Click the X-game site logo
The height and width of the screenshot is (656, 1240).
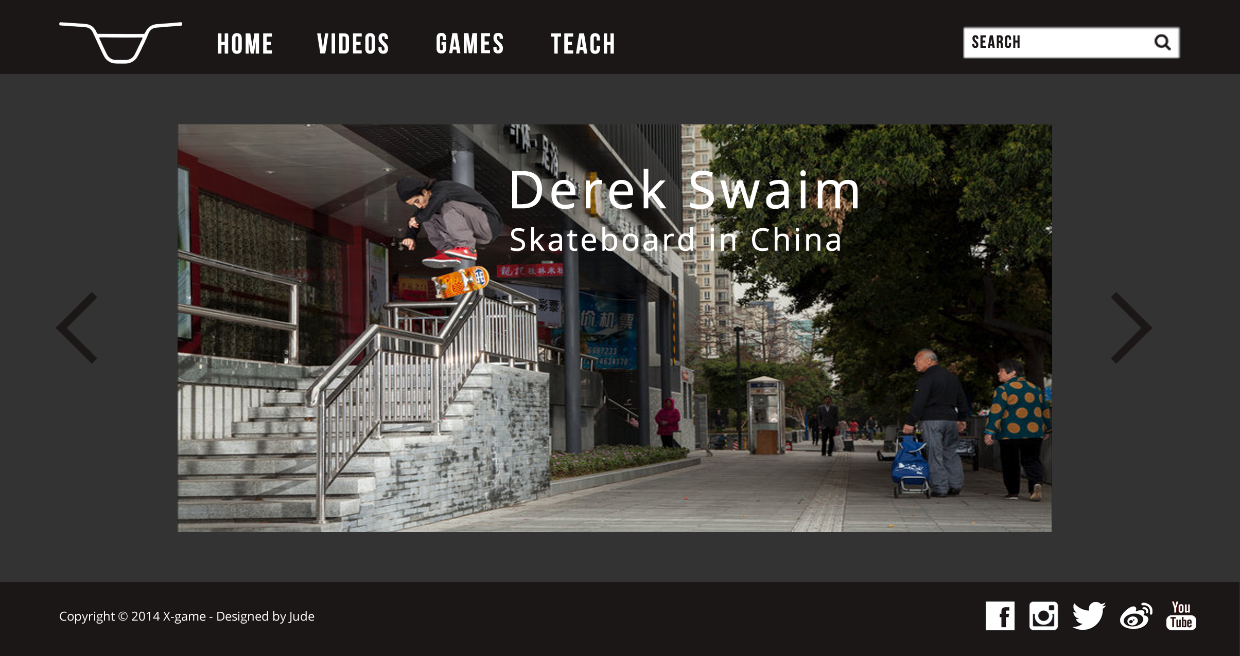point(120,43)
